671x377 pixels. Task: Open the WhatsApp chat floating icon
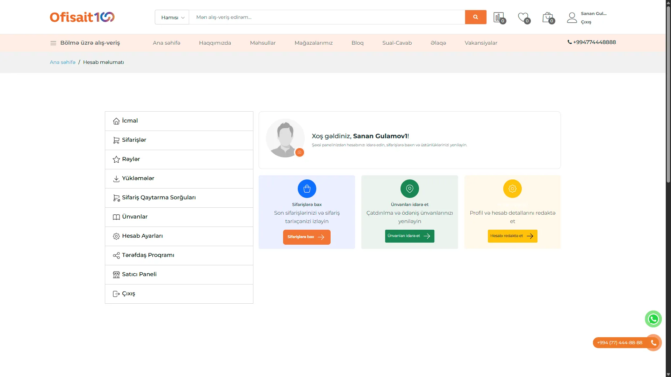[653, 319]
